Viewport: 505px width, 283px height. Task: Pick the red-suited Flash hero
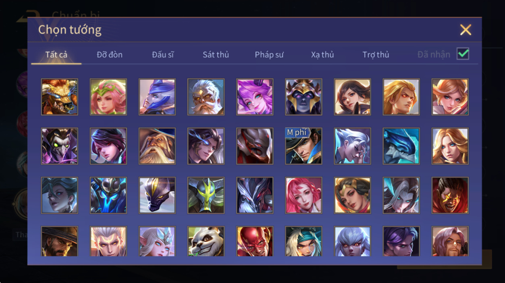(255, 241)
